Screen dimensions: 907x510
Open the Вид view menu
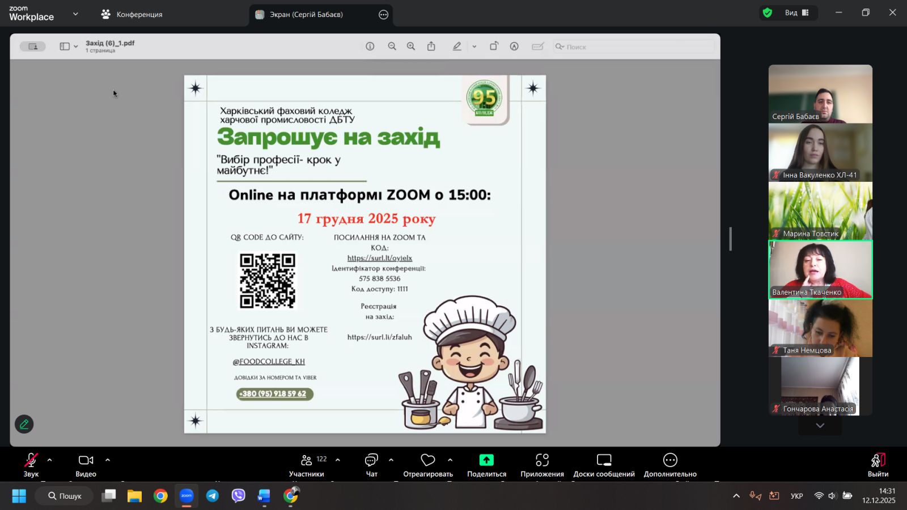click(796, 13)
